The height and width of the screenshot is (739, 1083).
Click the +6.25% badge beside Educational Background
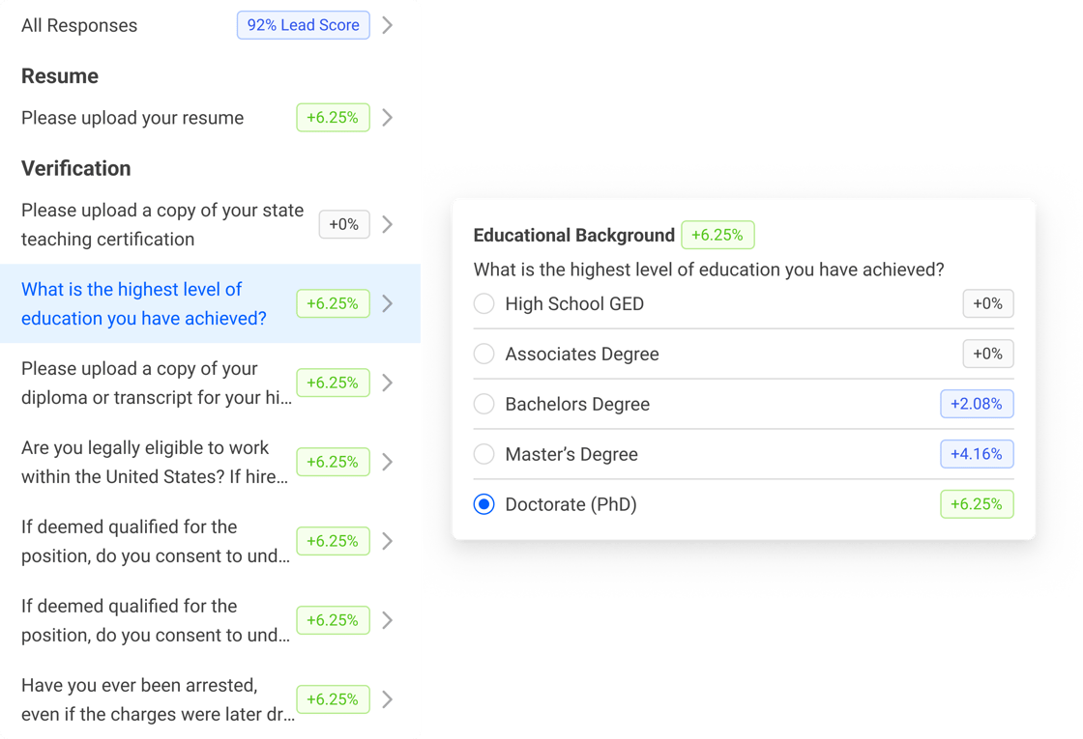(717, 235)
